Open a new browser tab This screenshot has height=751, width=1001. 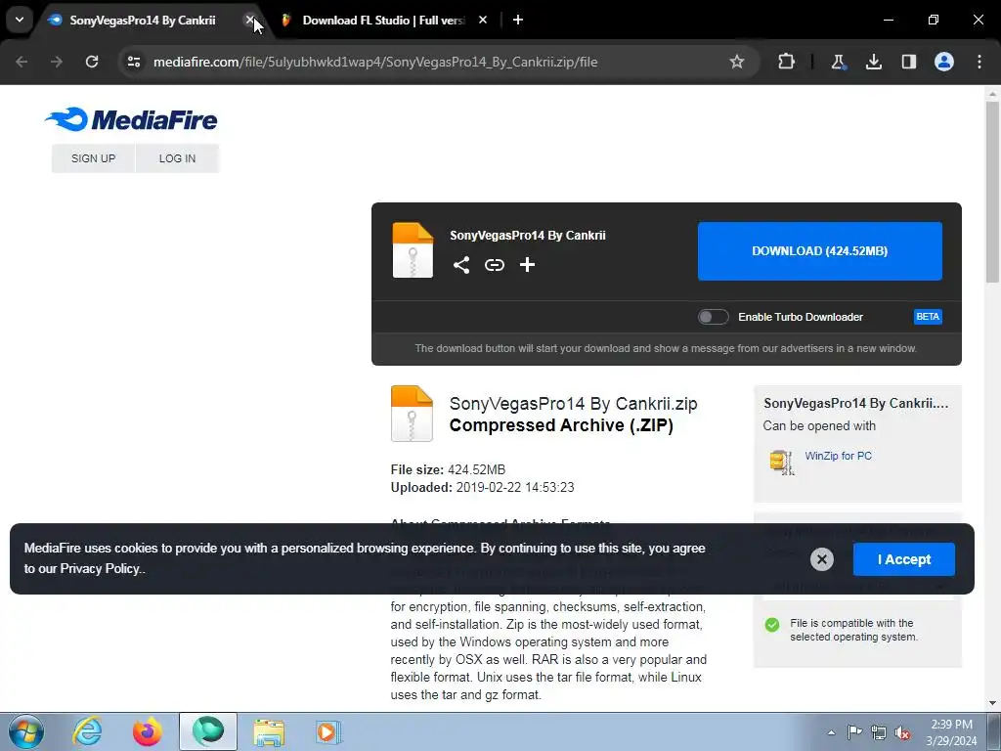518,20
